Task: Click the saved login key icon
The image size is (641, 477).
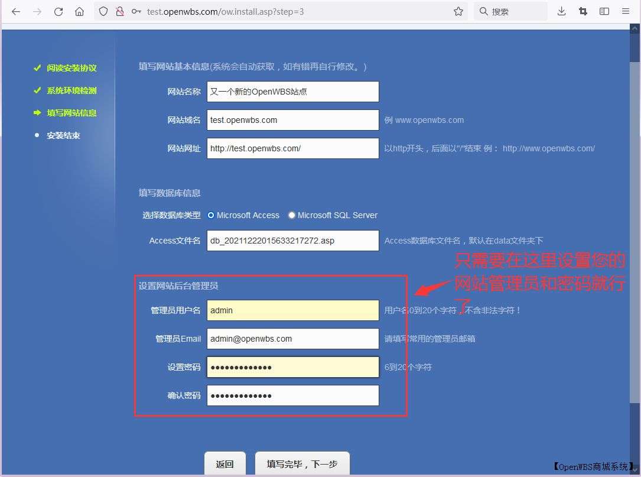Action: (x=136, y=11)
